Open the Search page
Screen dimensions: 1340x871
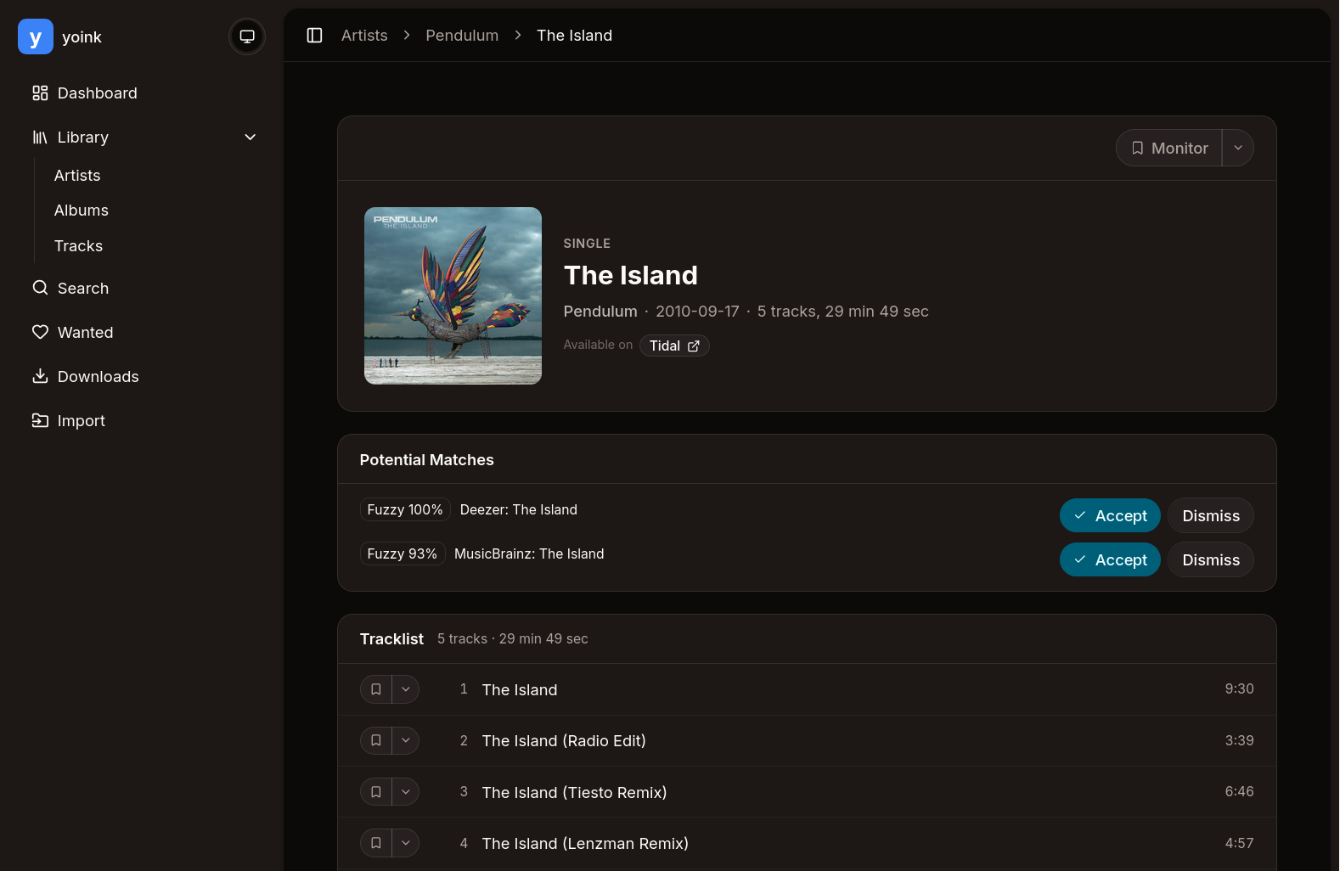[82, 289]
